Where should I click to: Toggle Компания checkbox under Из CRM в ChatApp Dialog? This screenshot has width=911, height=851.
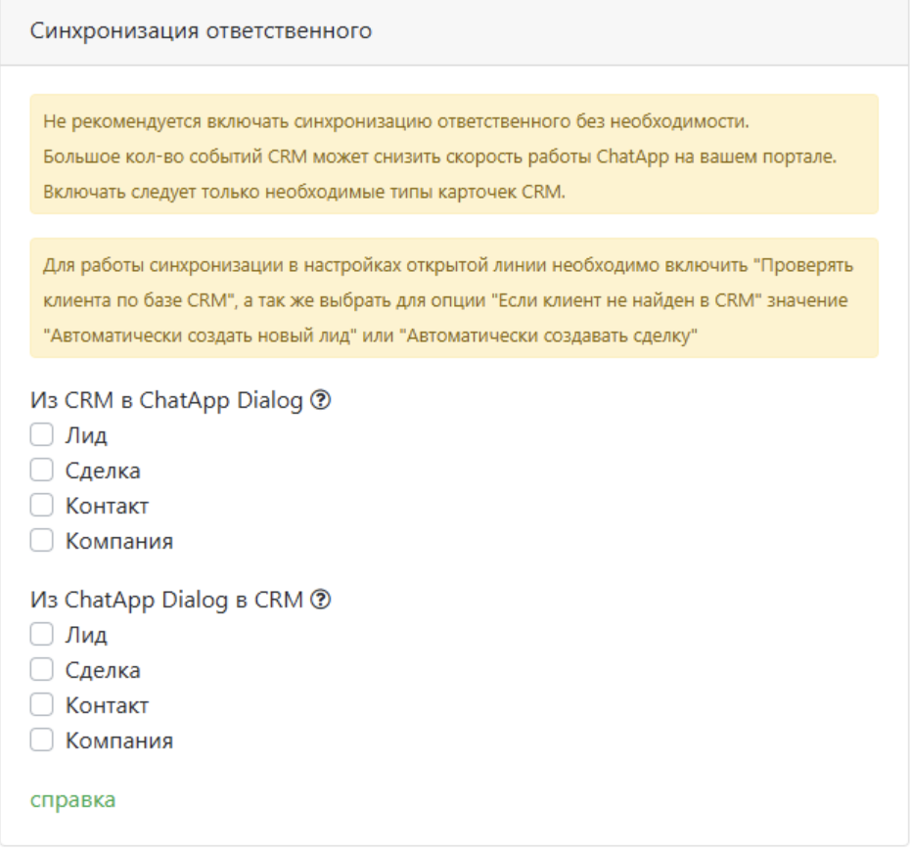click(41, 541)
